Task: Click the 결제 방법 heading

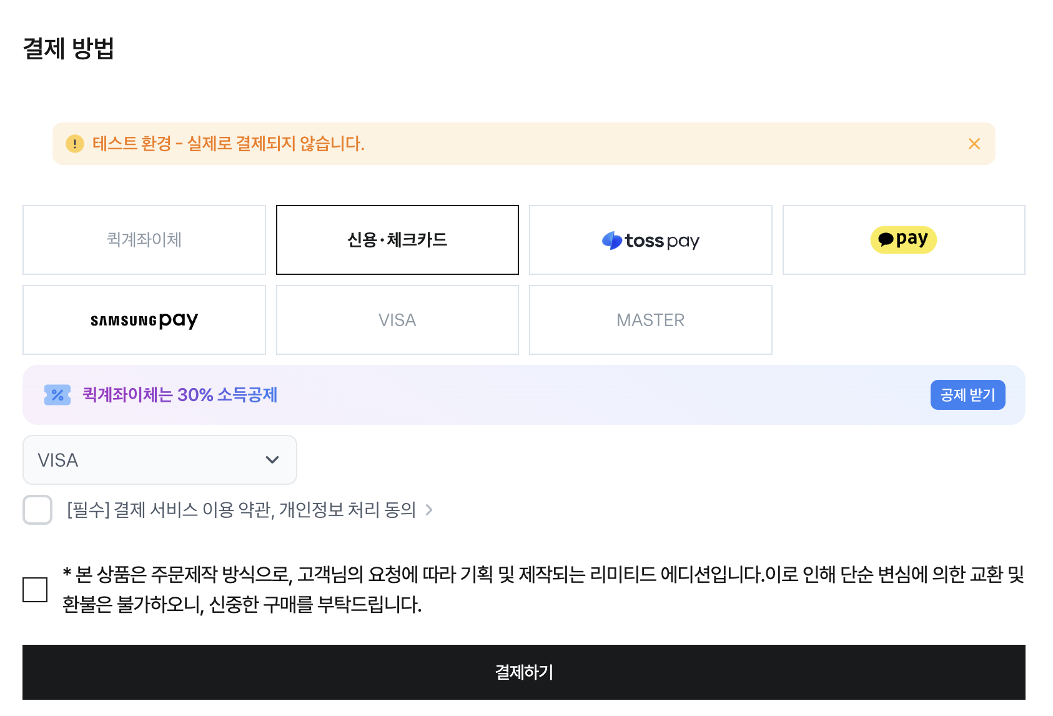Action: click(x=69, y=48)
